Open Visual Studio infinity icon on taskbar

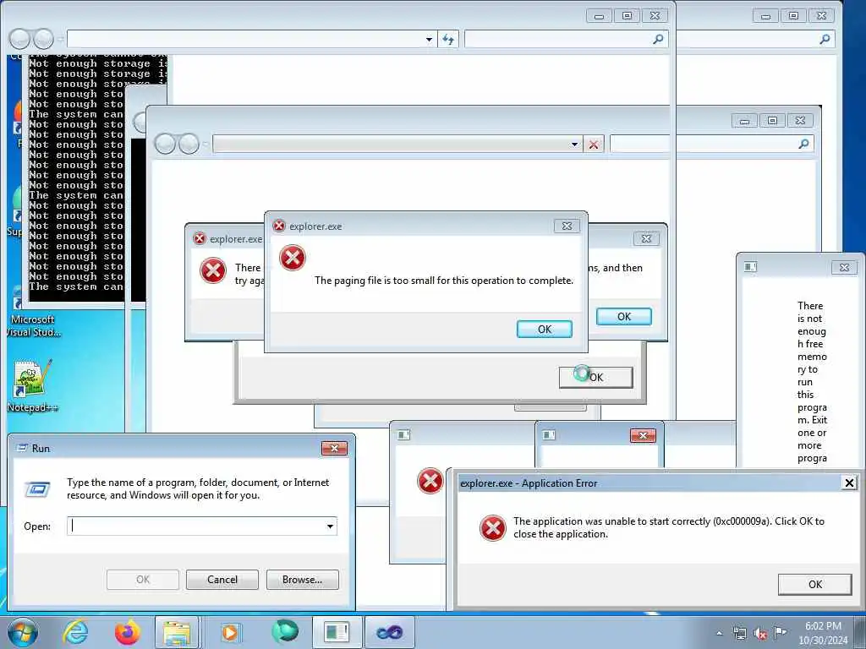(x=389, y=632)
